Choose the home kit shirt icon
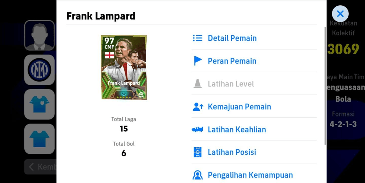365x183 pixels. tap(40, 104)
